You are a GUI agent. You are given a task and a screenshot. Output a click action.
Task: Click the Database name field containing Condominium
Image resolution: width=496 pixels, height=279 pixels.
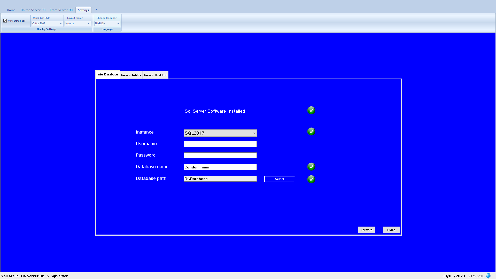[220, 167]
